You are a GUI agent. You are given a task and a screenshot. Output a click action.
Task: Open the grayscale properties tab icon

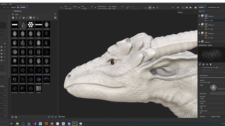click(211, 64)
